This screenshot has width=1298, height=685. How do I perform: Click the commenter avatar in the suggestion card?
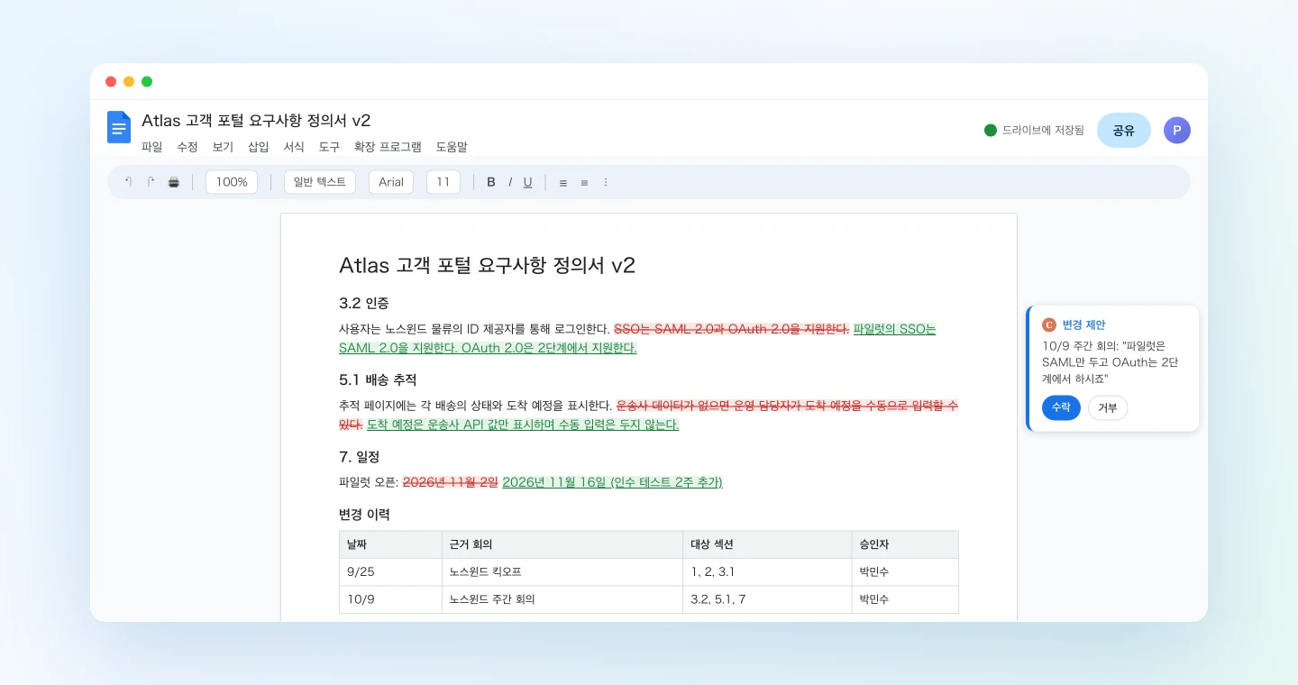[1048, 324]
